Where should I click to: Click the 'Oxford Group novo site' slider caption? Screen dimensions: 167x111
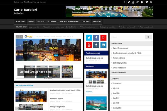[35, 72]
